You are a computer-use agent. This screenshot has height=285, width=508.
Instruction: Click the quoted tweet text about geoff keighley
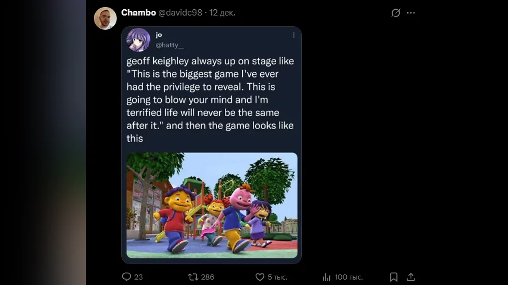(x=210, y=100)
